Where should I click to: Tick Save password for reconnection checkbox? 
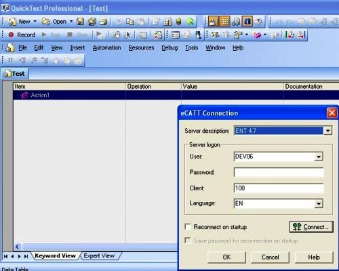(188, 241)
